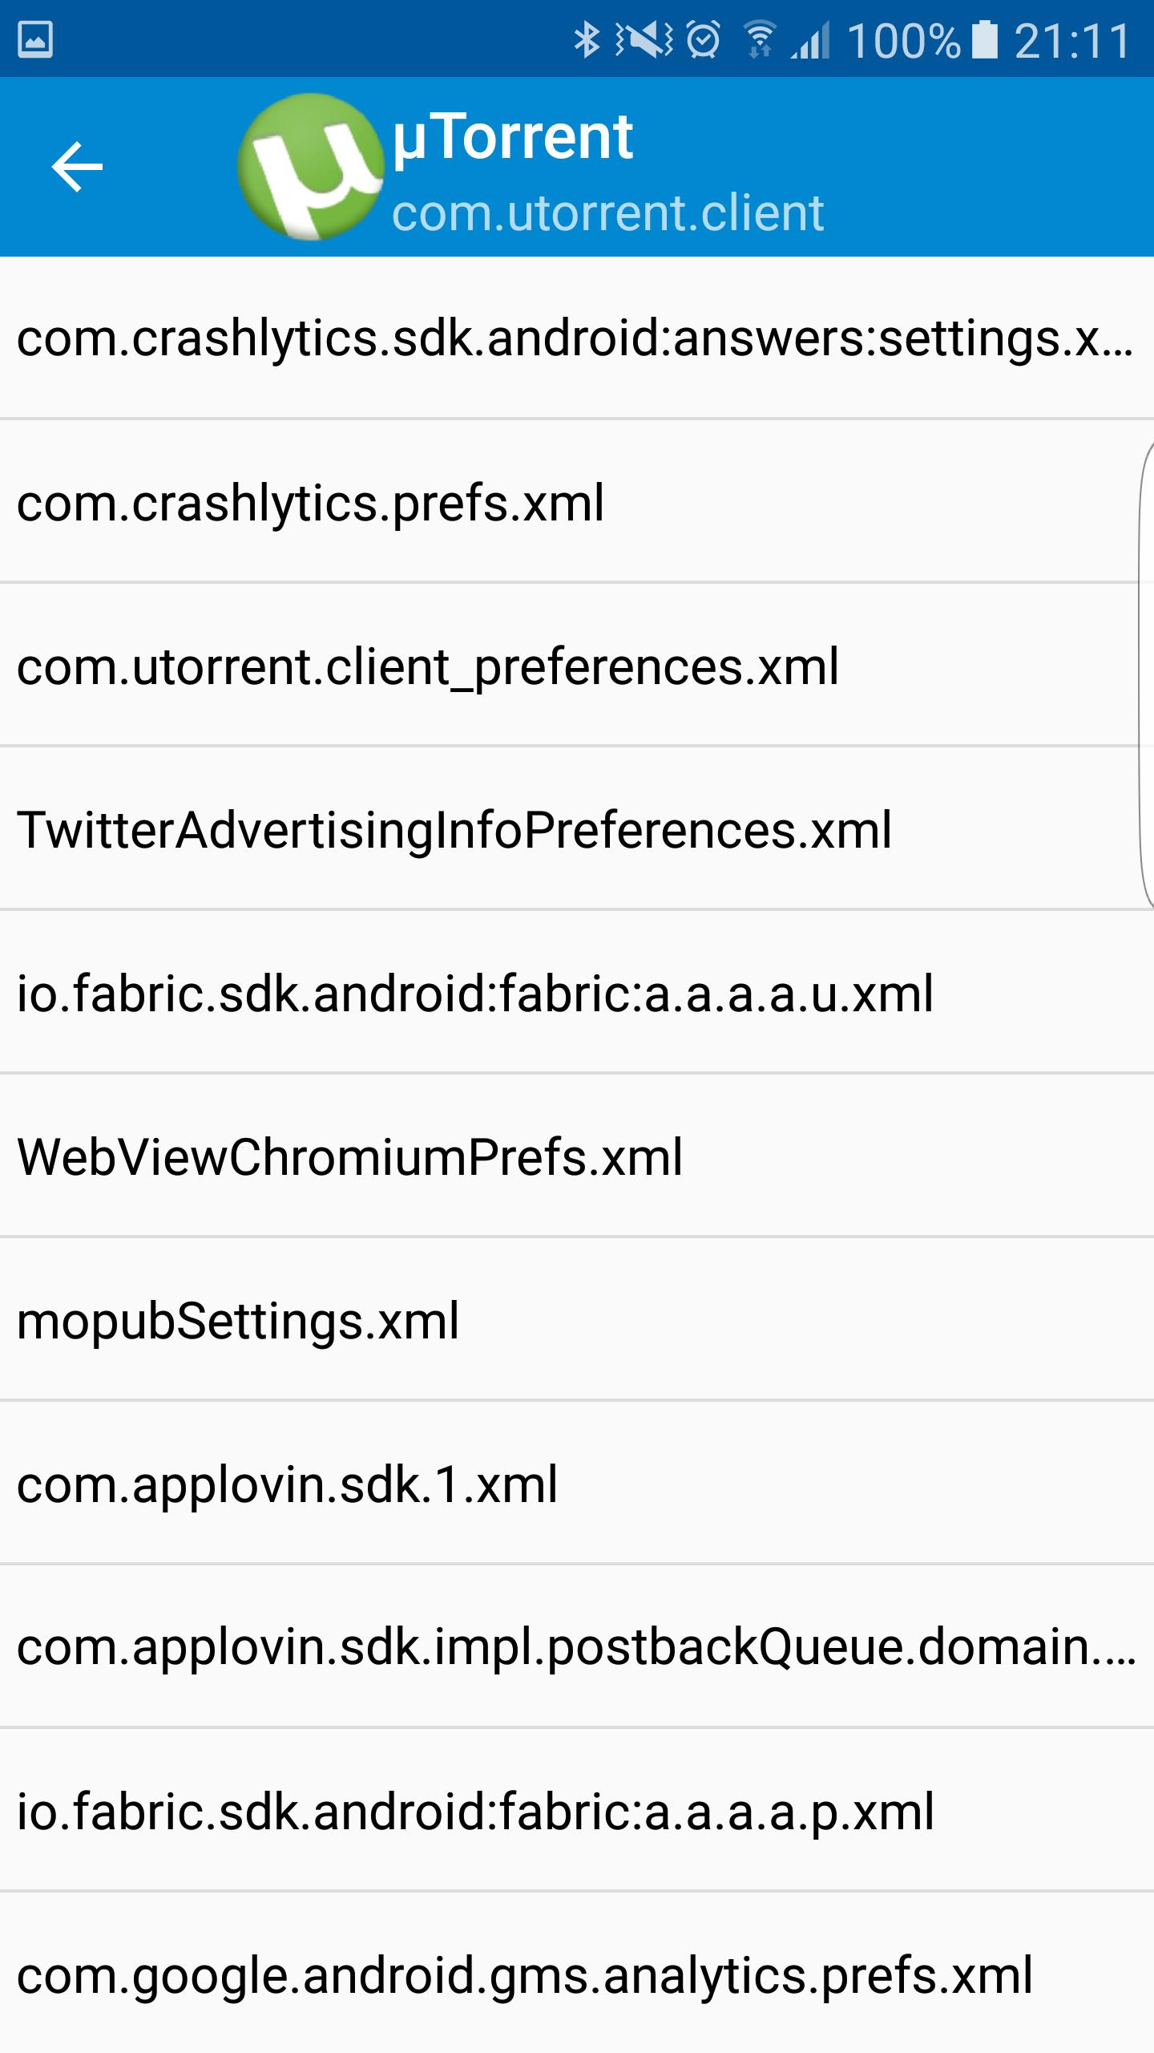This screenshot has width=1154, height=2053.
Task: Select io.fabric.sdk.android:fabric:a.a.a.a.u.xml
Action: click(x=577, y=992)
